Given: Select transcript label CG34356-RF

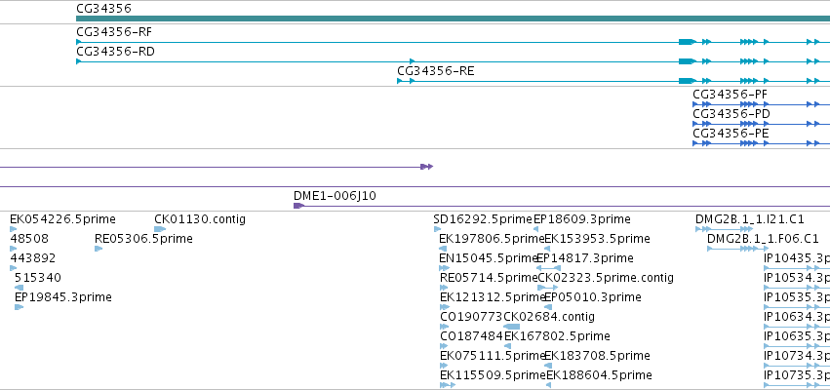Looking at the screenshot, I should 114,32.
